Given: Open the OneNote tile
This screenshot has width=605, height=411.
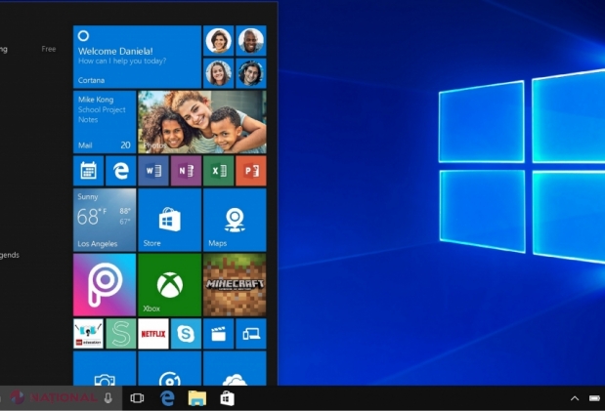Looking at the screenshot, I should coord(186,171).
